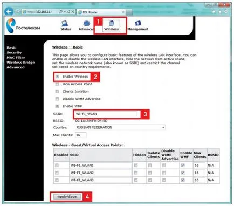Click the address bar search magnifier icon
Screen dimensions: 234x206
[61, 12]
